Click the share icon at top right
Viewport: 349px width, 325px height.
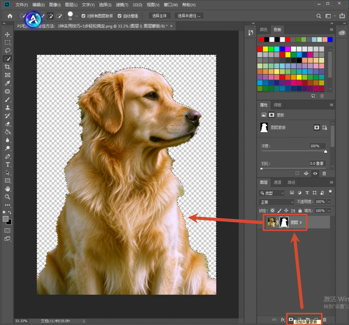342,16
